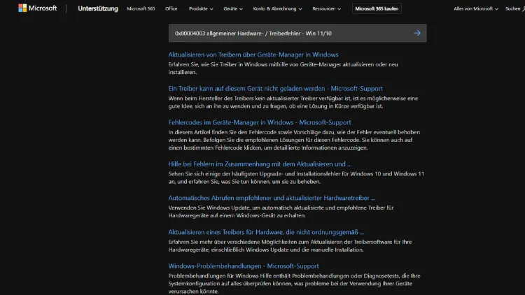This screenshot has width=525, height=295.
Task: Expand the Geräte dropdown menu
Action: tap(233, 8)
